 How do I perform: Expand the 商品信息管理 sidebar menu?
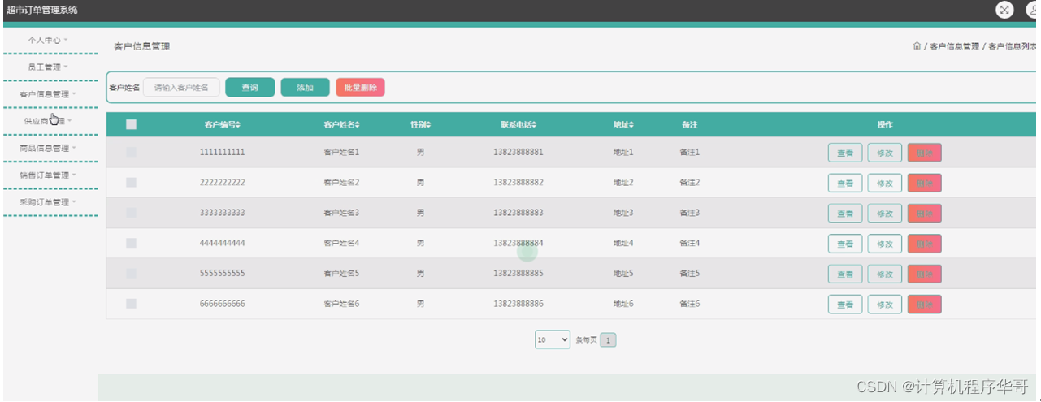coord(48,148)
